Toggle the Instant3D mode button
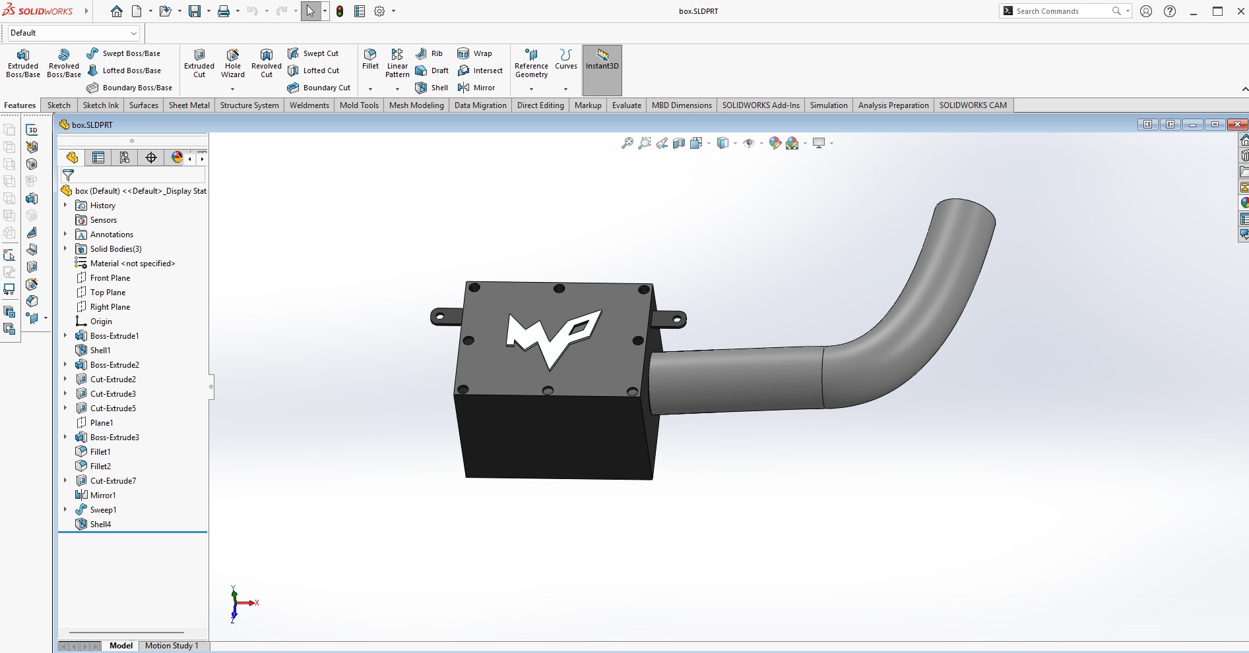The image size is (1249, 653). pyautogui.click(x=602, y=70)
